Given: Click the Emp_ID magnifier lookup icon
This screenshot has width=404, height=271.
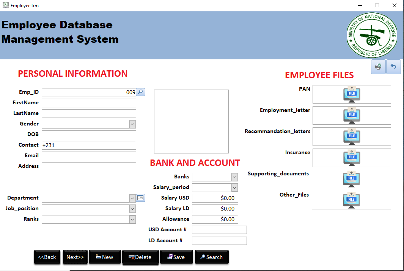Looking at the screenshot, I should point(140,92).
